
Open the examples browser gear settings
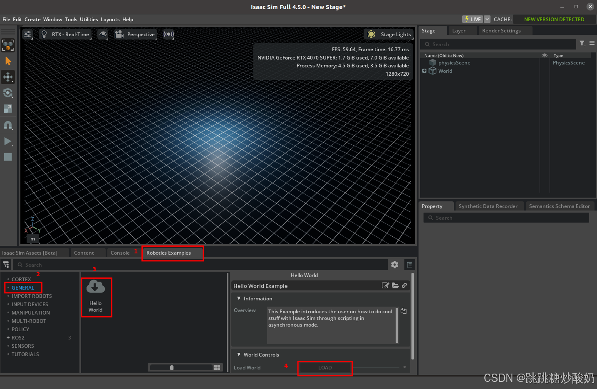pos(395,265)
